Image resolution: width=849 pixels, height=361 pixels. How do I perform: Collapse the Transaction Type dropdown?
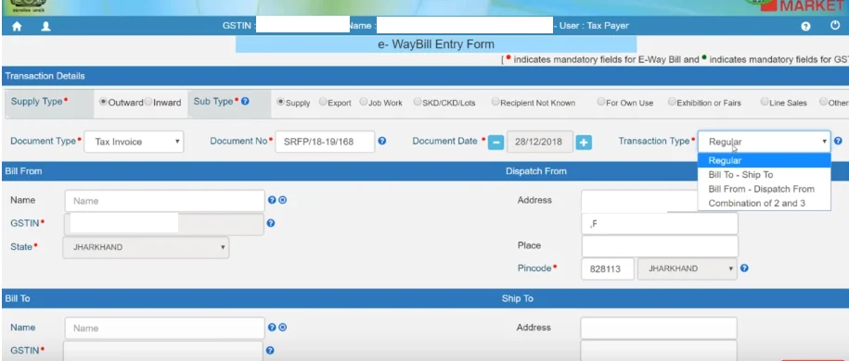[764, 142]
